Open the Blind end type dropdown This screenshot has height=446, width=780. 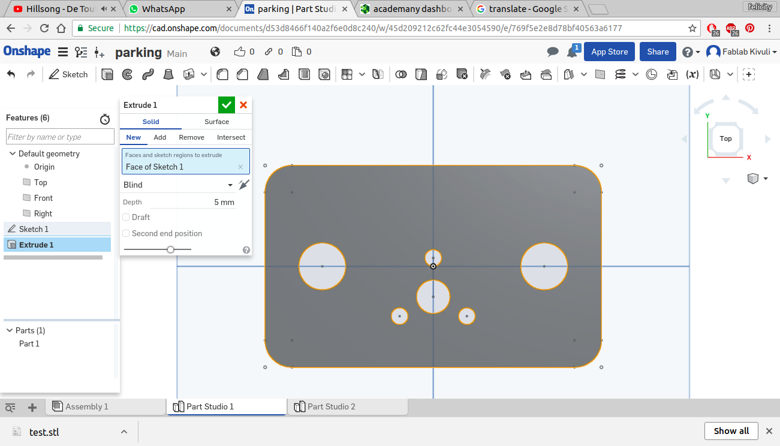[177, 185]
